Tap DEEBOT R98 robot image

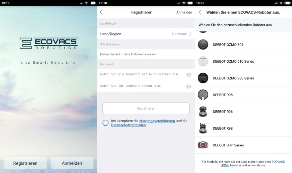(203, 128)
